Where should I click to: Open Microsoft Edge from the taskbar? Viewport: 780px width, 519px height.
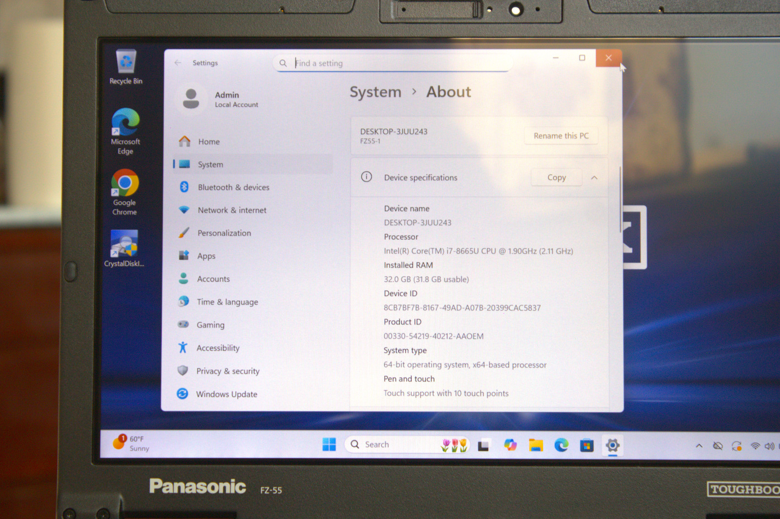pyautogui.click(x=561, y=445)
